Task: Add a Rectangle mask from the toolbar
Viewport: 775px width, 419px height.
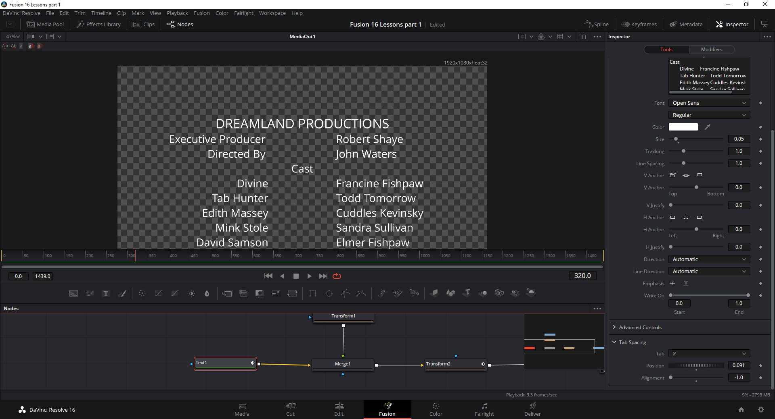Action: [x=312, y=293]
